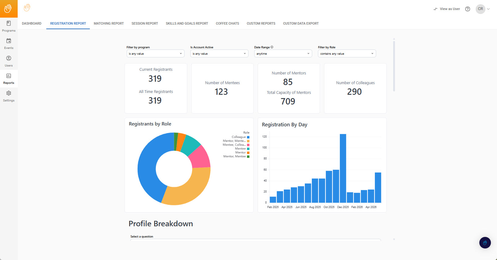Select the Reports chart icon in sidebar
Screen dimensions: 497x260
[9, 76]
